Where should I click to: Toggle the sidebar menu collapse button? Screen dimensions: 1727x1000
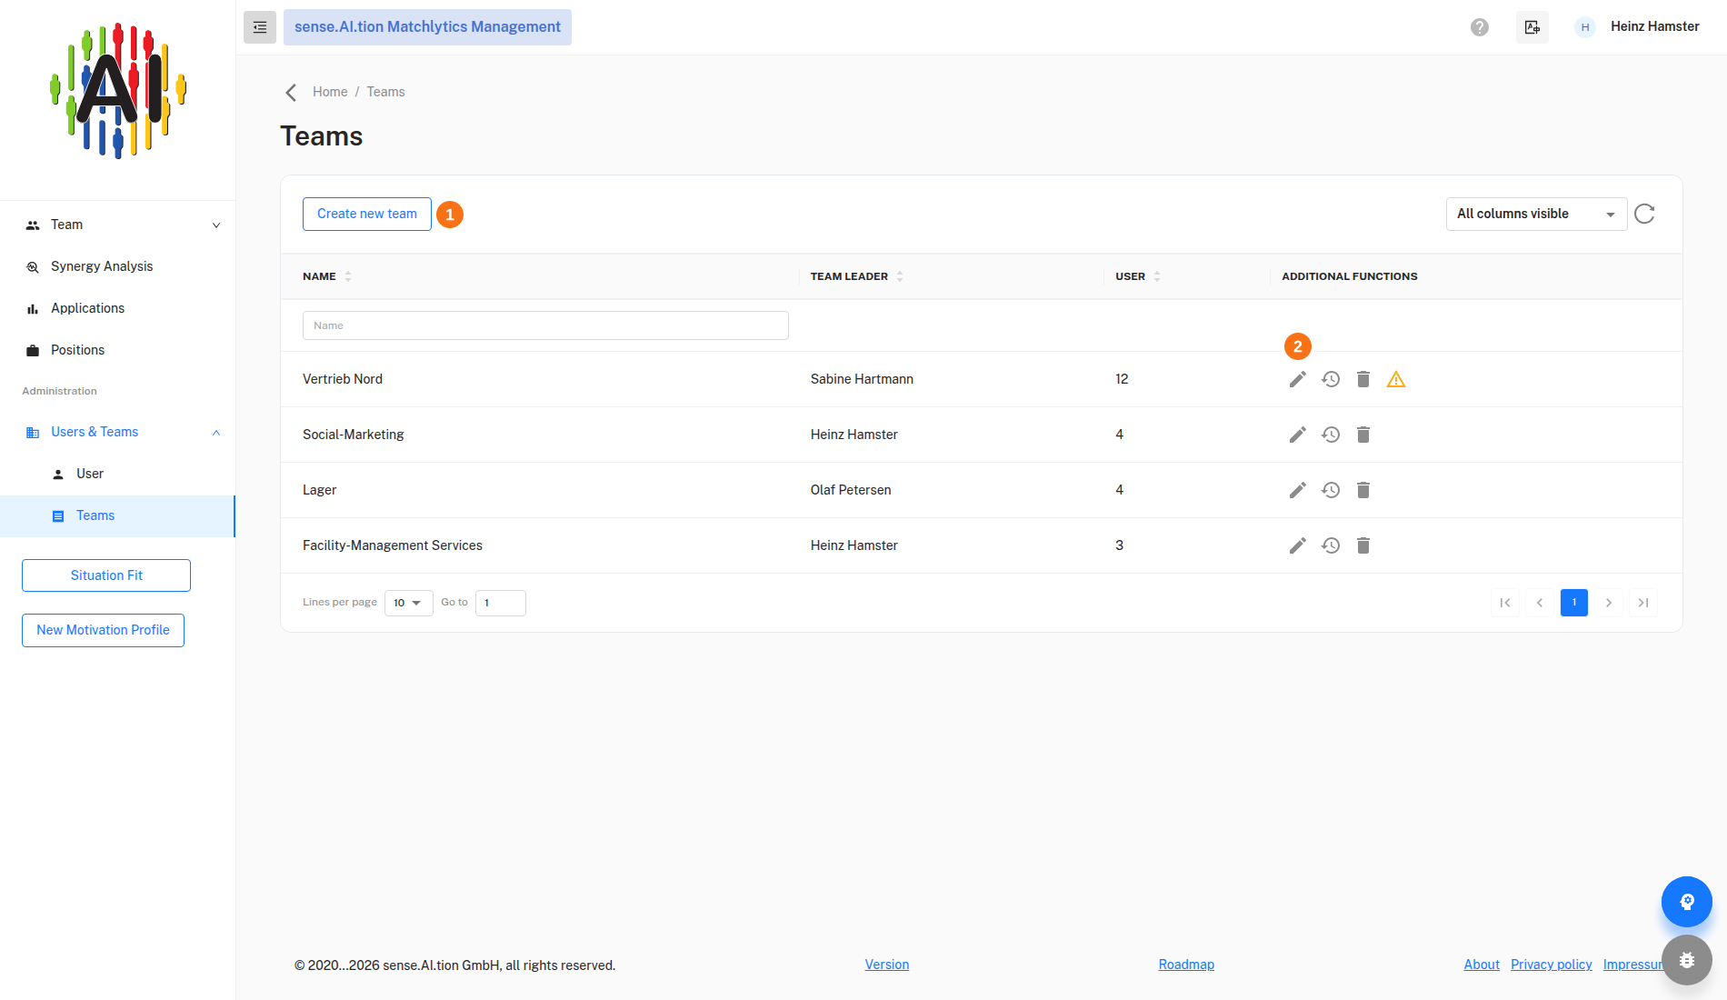coord(260,27)
